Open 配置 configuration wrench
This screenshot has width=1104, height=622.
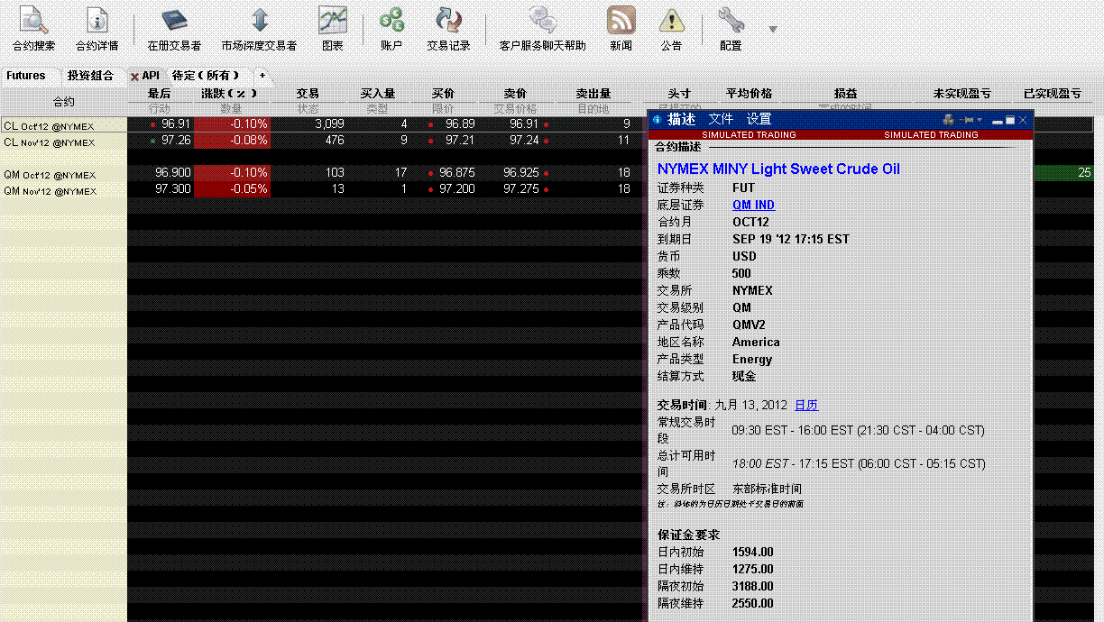coord(731,28)
